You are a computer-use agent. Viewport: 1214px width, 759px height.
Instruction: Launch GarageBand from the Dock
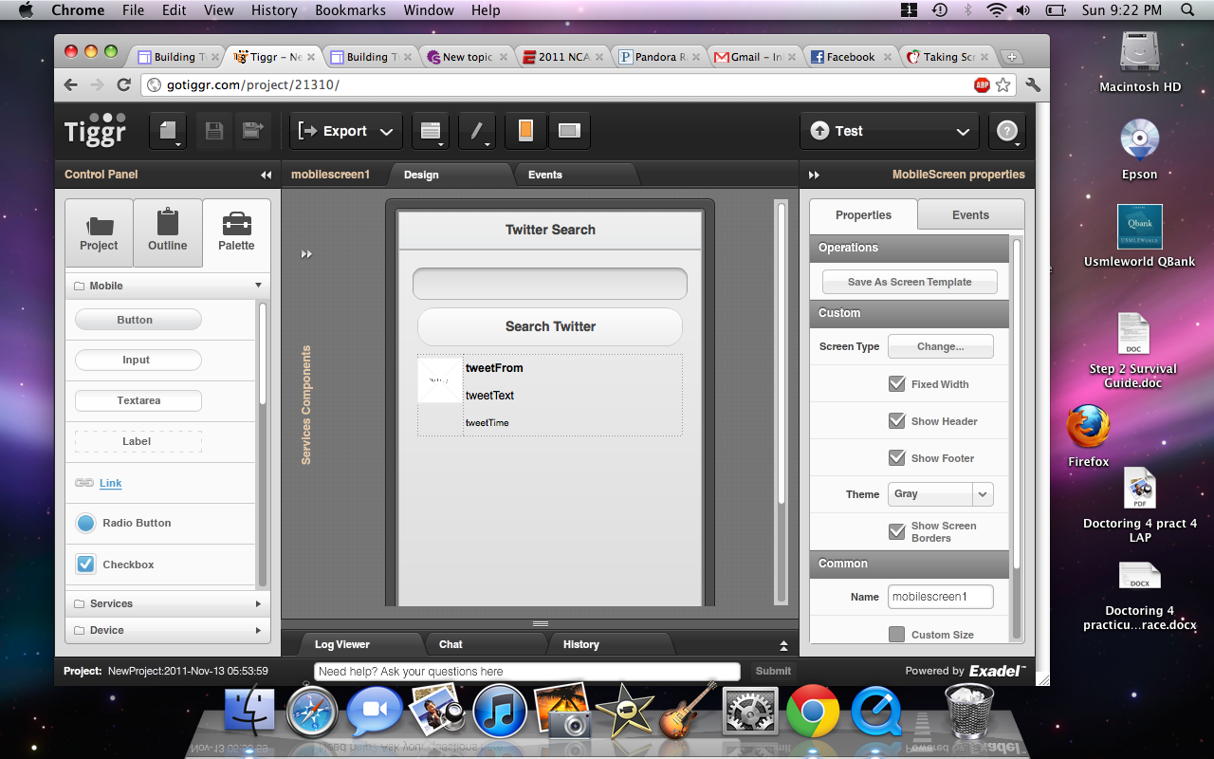click(688, 710)
